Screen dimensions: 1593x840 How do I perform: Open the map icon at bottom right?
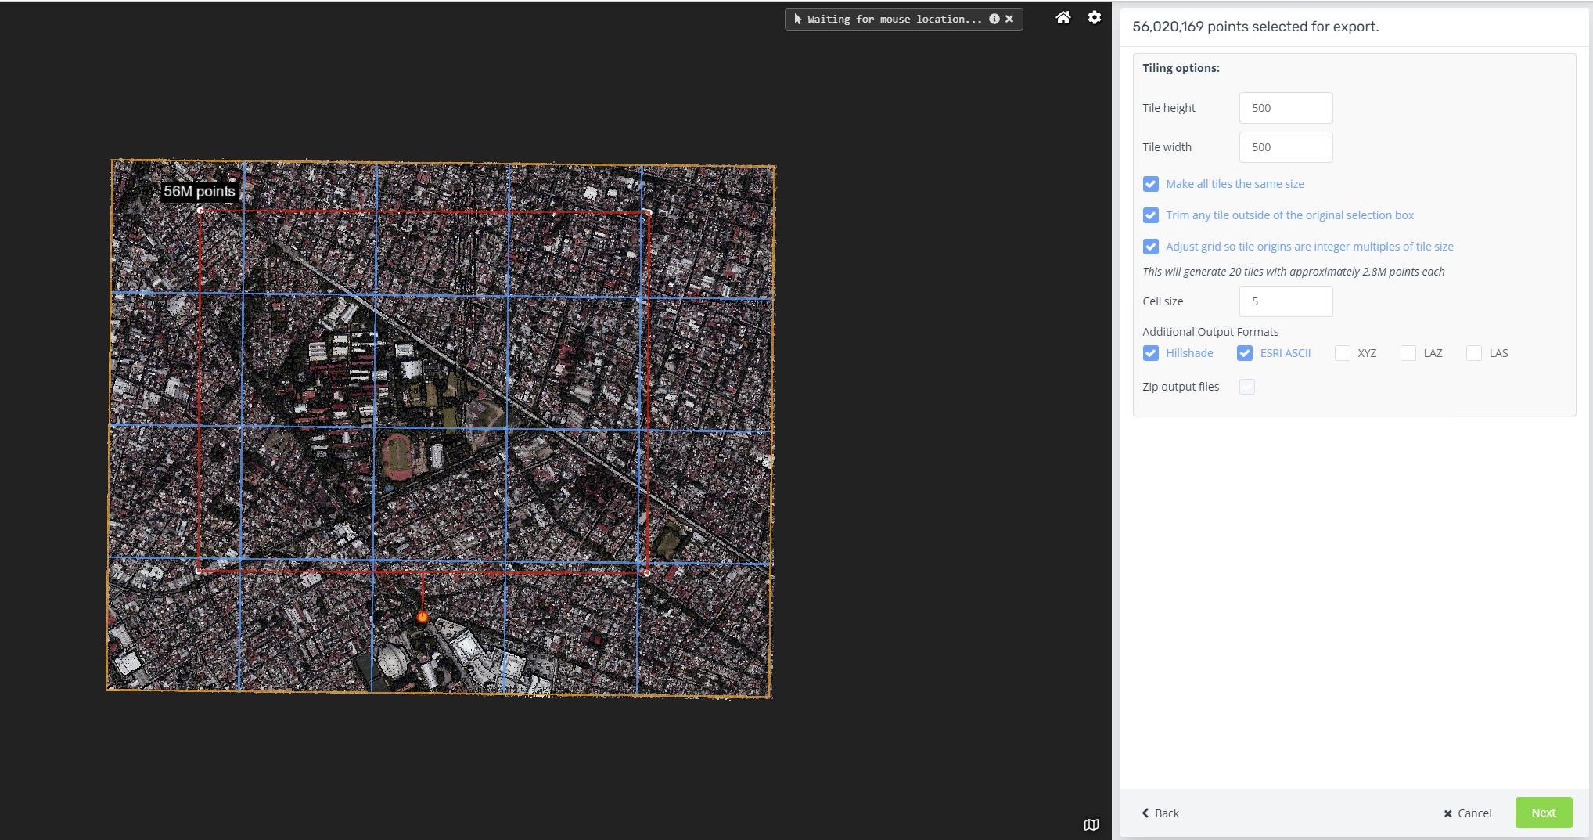coord(1091,824)
